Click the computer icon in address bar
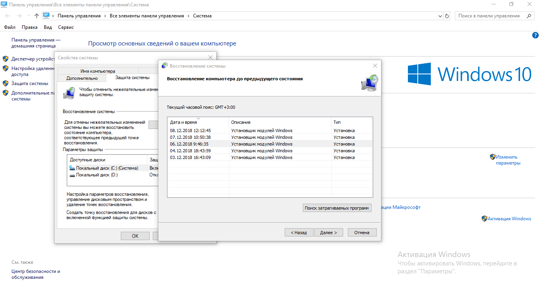Screen dimensions: 539x282 47,16
